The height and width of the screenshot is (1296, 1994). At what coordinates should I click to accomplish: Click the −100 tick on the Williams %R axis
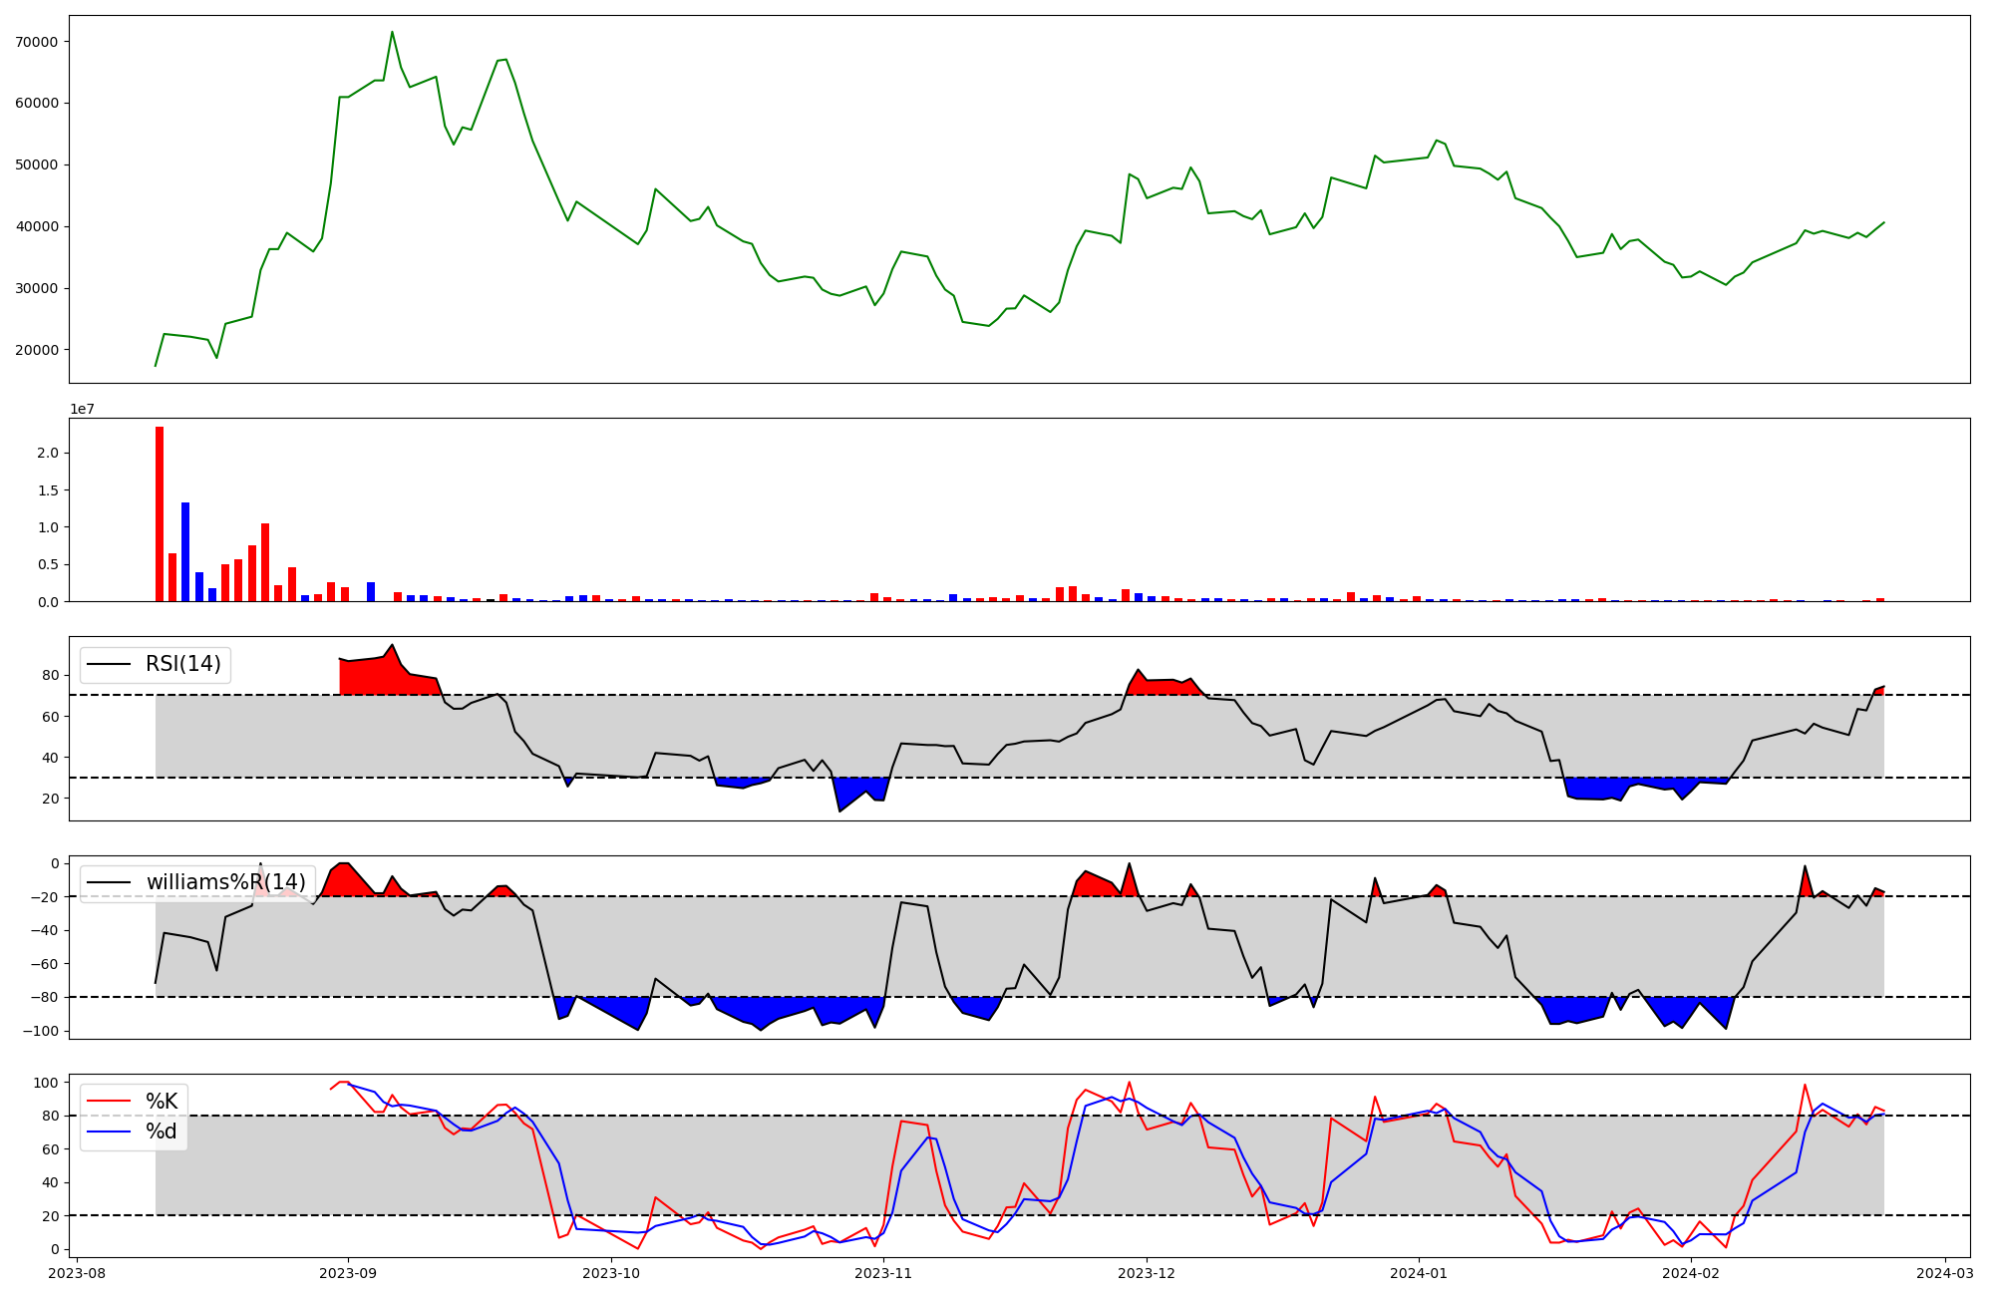[x=40, y=1031]
